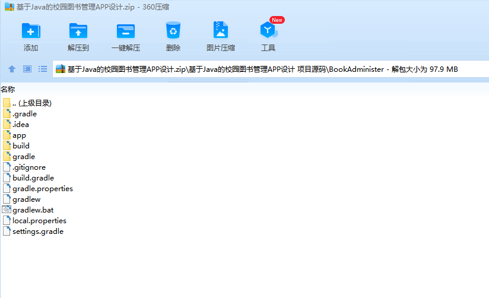Switch to list view mode icon

click(43, 69)
